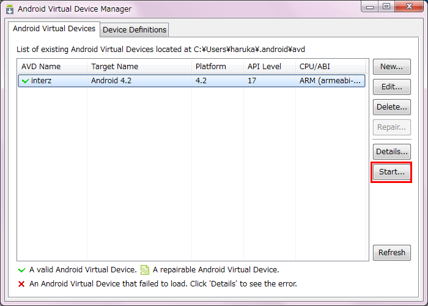428x306 pixels.
Task: Switch to the Device Definitions tab
Action: [x=135, y=29]
